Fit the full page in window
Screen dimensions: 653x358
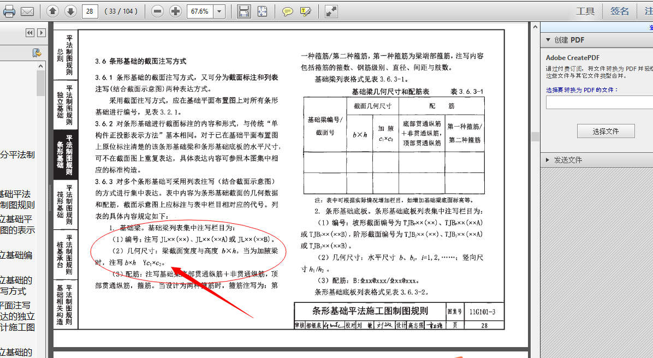[x=262, y=10]
